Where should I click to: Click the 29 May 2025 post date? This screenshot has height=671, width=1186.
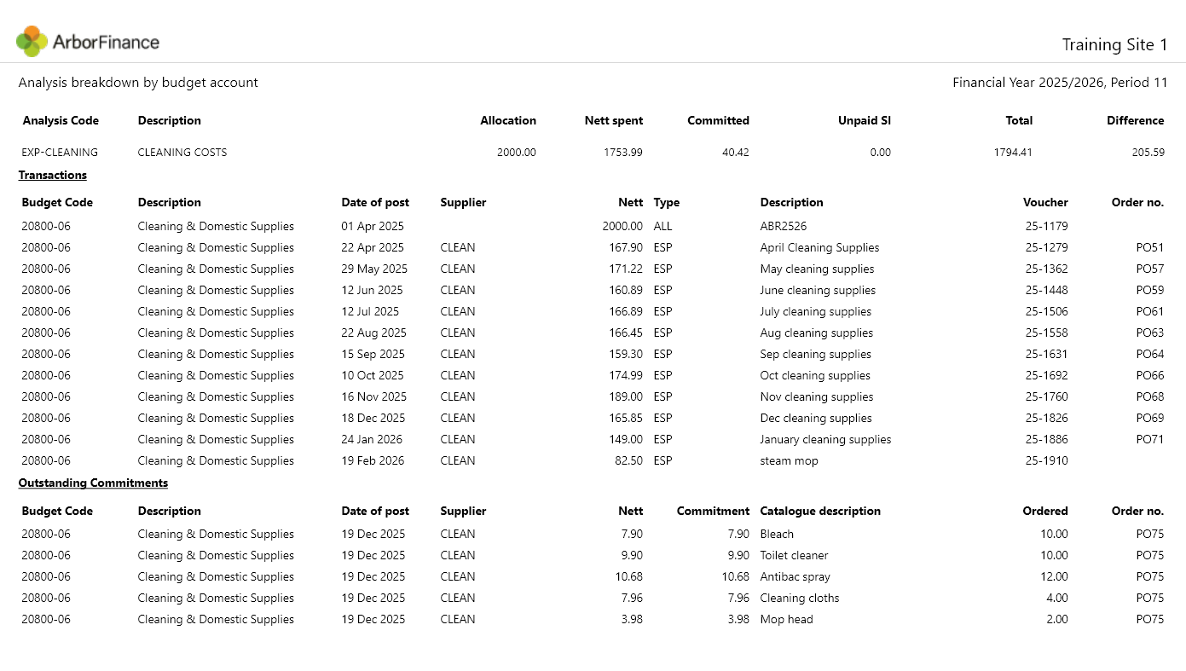(x=374, y=269)
